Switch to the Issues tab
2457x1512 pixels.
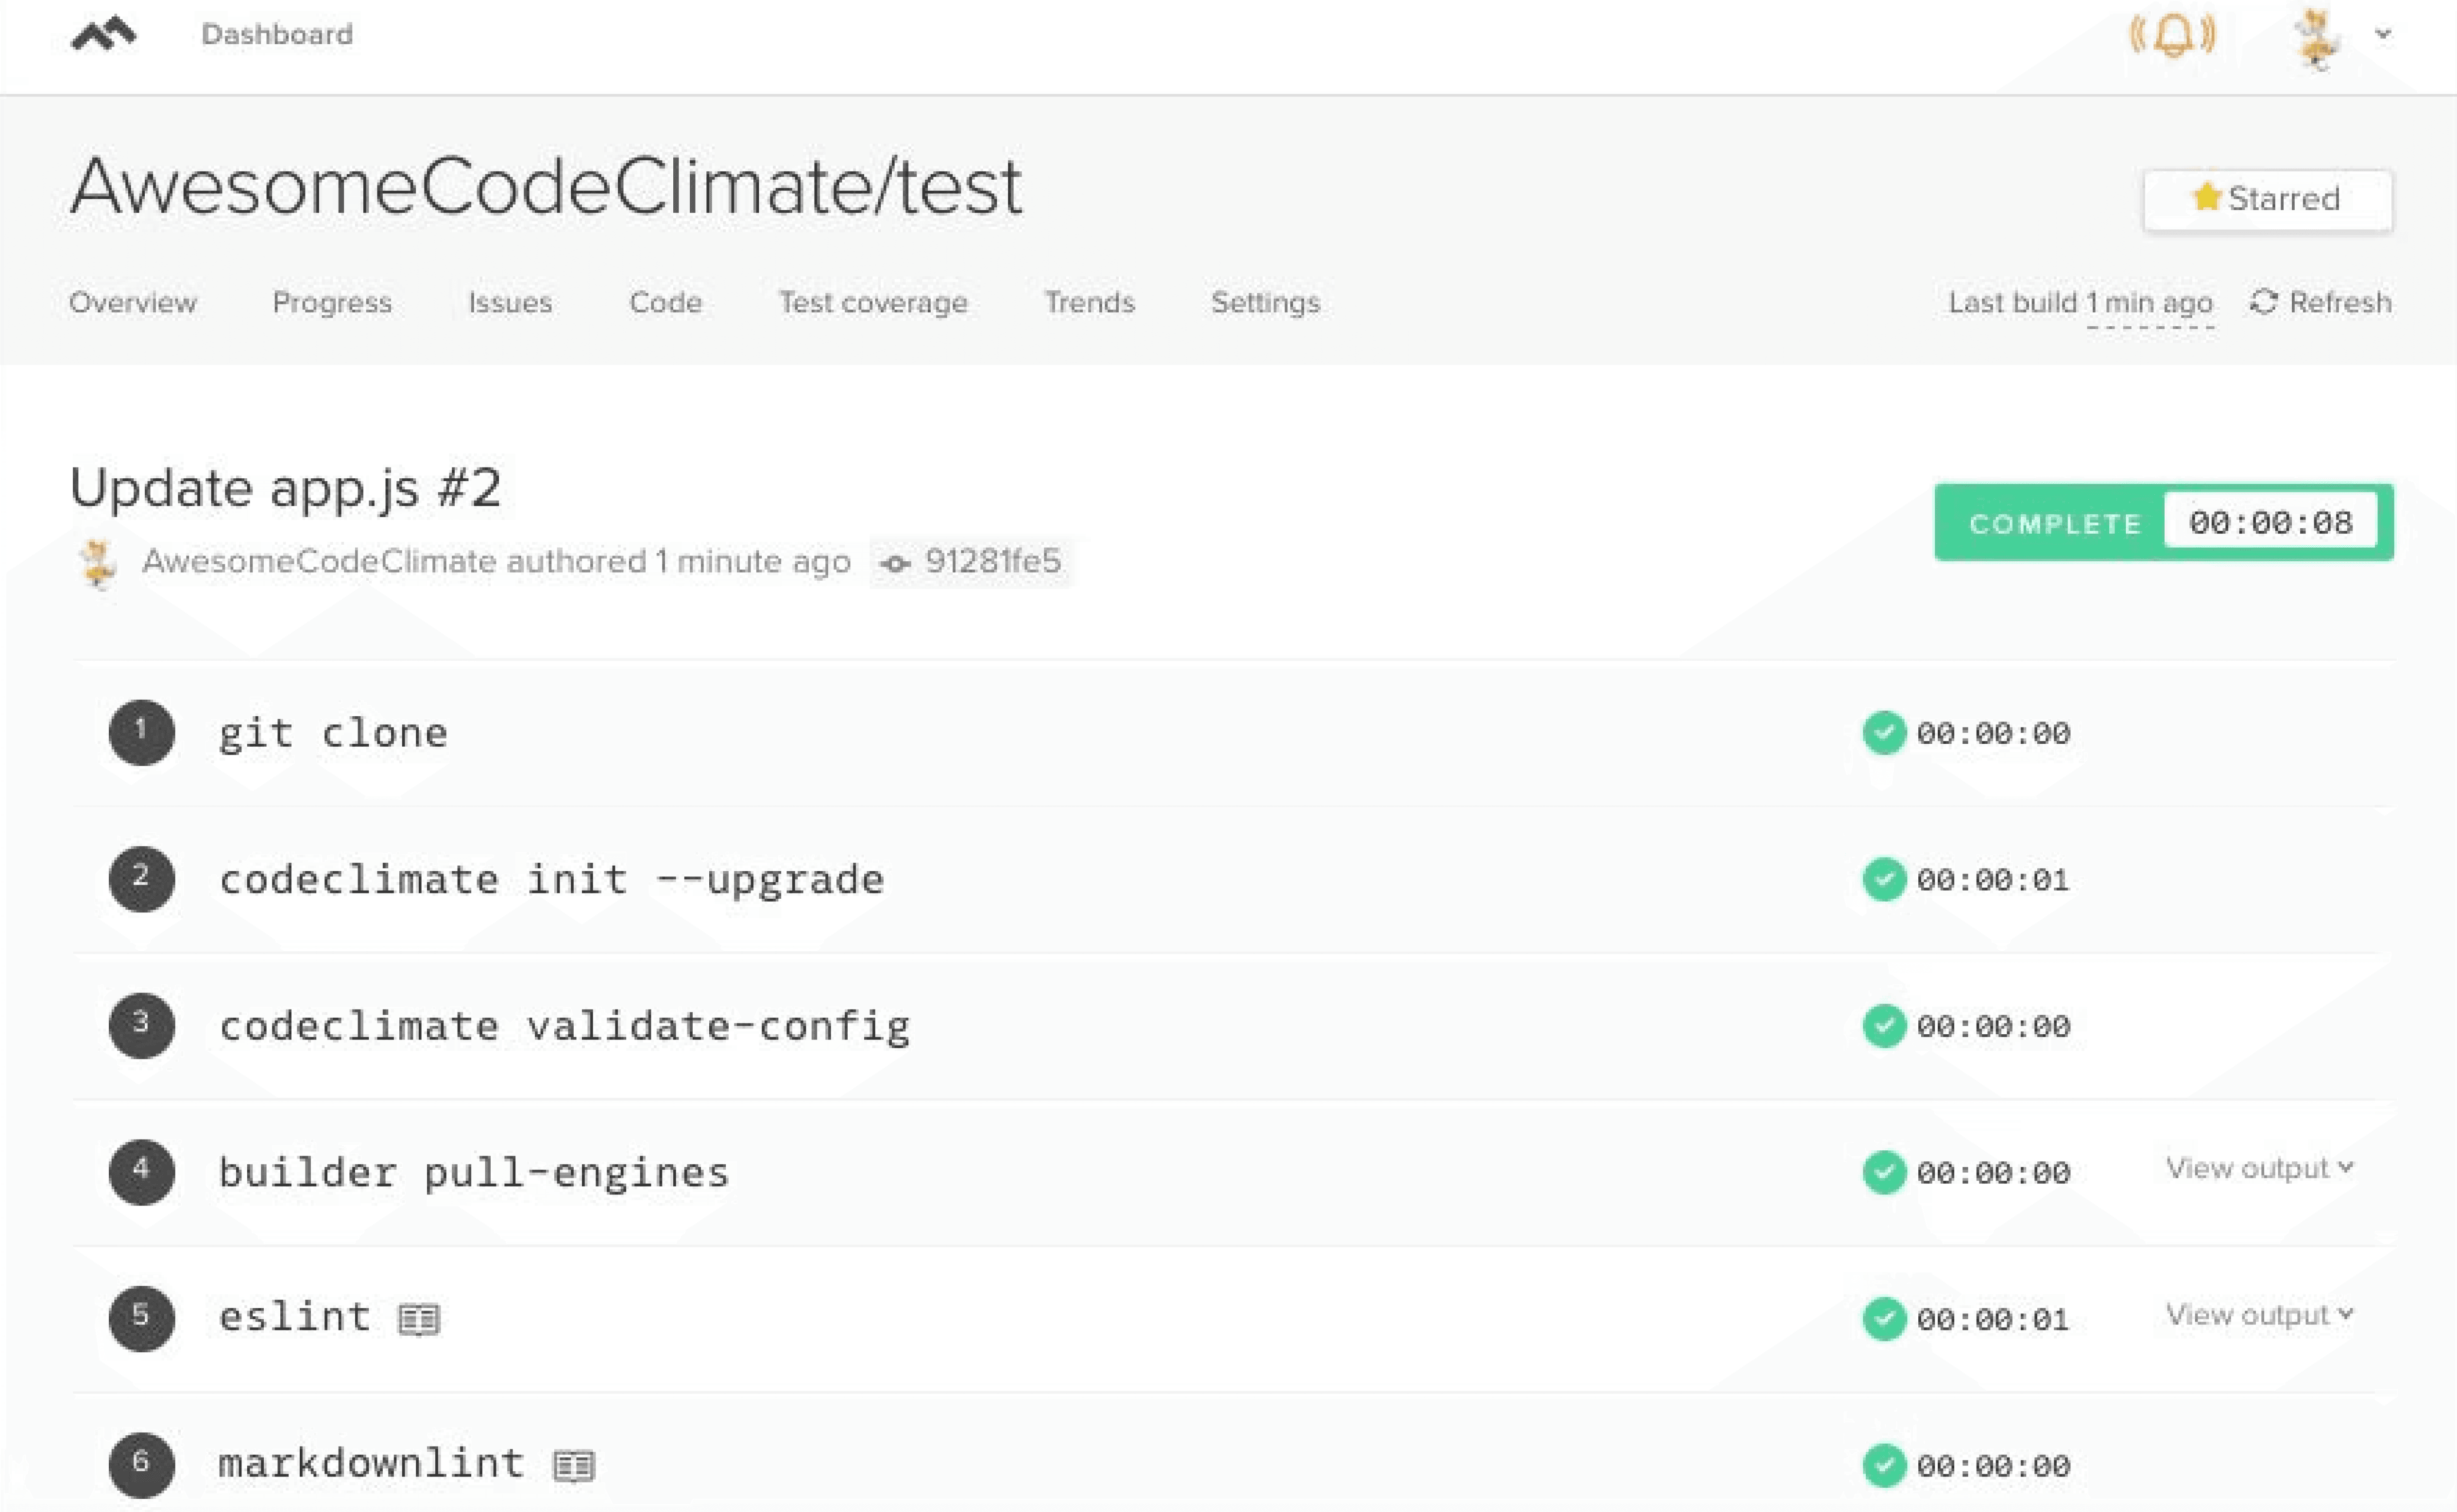[x=510, y=302]
